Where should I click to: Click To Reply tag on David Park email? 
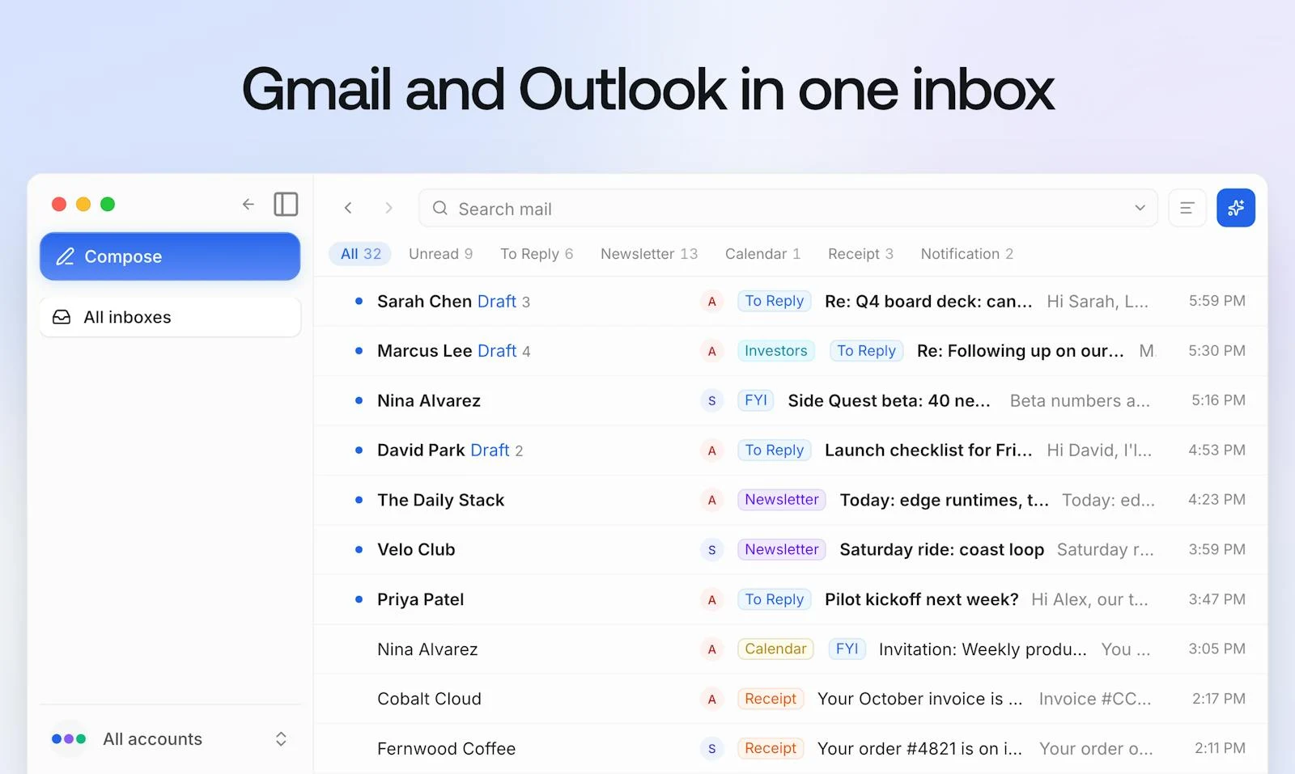[774, 450]
